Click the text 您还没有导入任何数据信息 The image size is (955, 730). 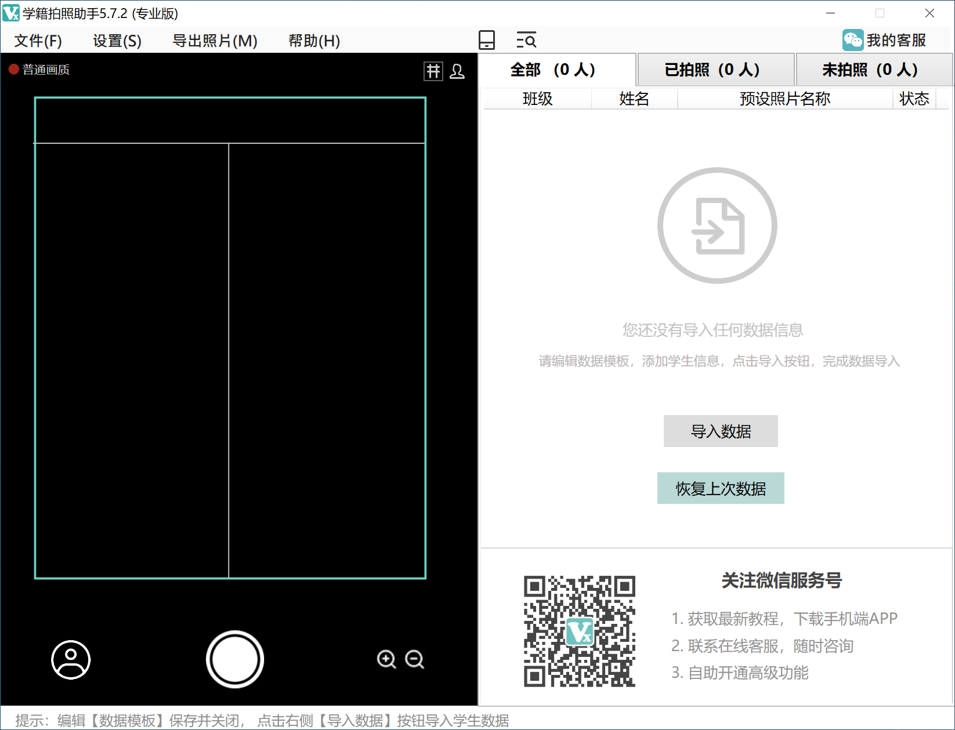pyautogui.click(x=712, y=330)
